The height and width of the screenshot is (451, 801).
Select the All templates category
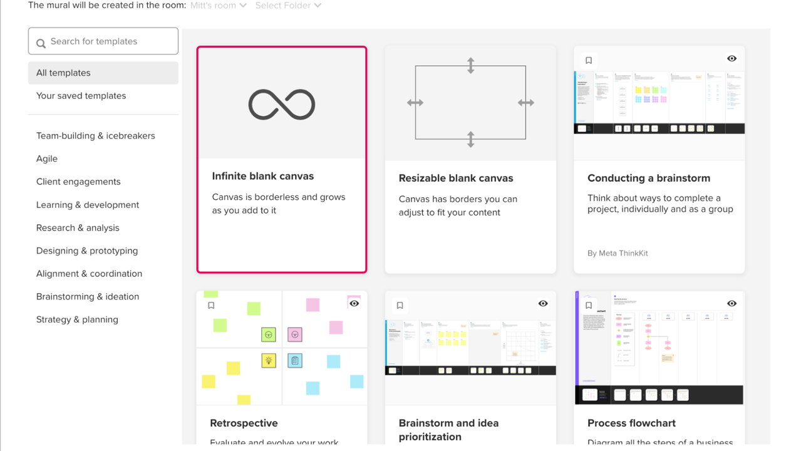(x=63, y=73)
